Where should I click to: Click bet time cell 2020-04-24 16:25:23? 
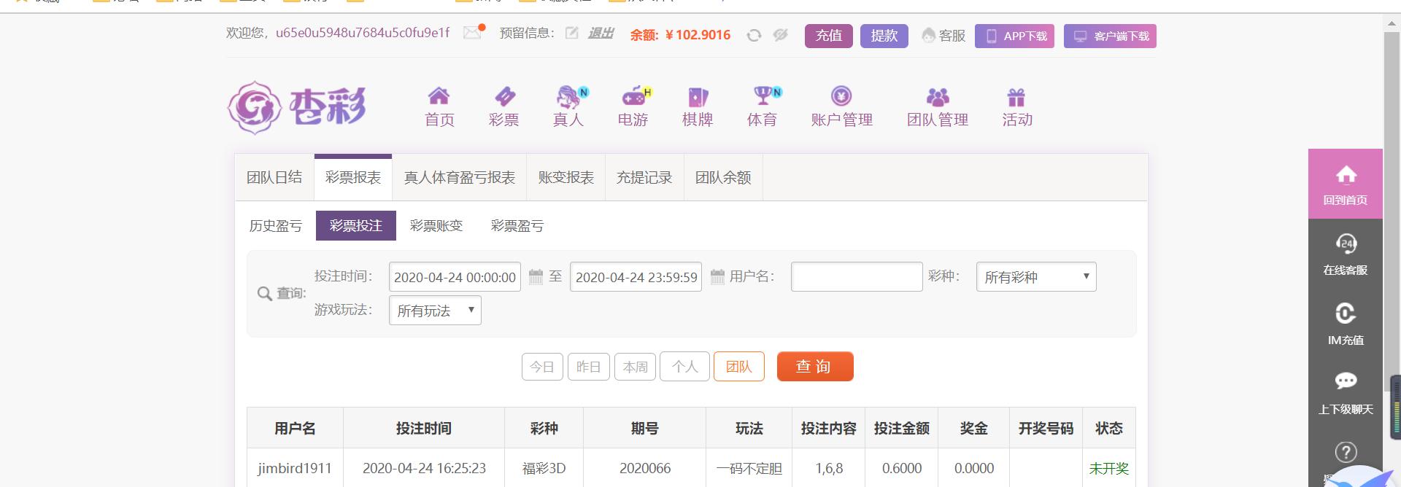click(424, 468)
